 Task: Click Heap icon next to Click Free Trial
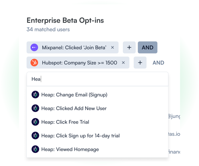coord(35,122)
